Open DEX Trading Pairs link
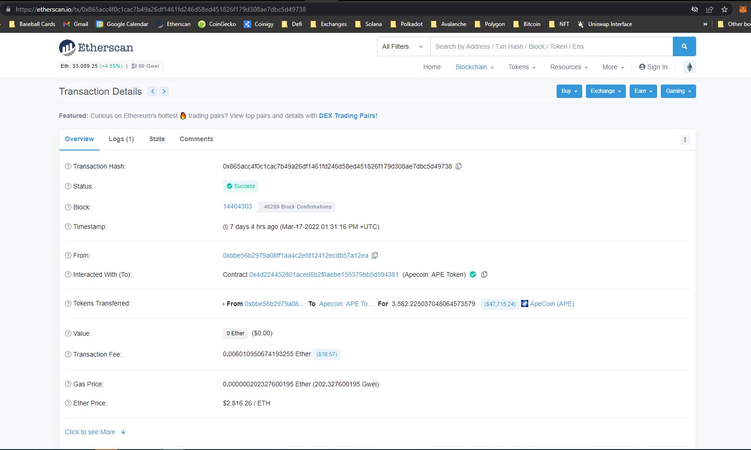Viewport: 751px width, 450px height. click(348, 116)
